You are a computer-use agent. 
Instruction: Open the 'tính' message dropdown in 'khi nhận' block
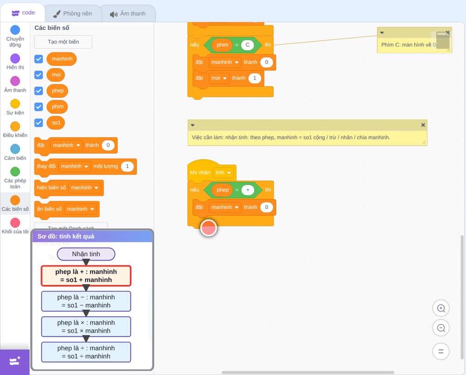pos(223,173)
